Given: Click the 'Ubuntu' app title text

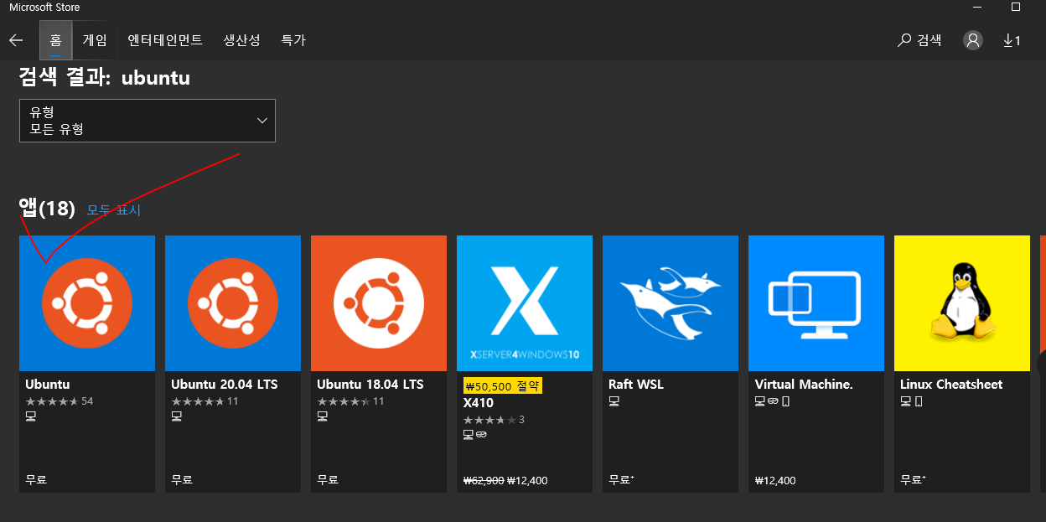Looking at the screenshot, I should (48, 385).
